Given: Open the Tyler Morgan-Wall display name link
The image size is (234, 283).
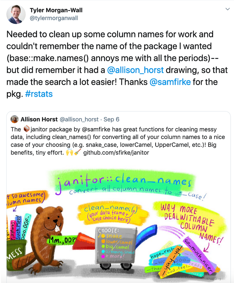Looking at the screenshot, I should [x=56, y=11].
